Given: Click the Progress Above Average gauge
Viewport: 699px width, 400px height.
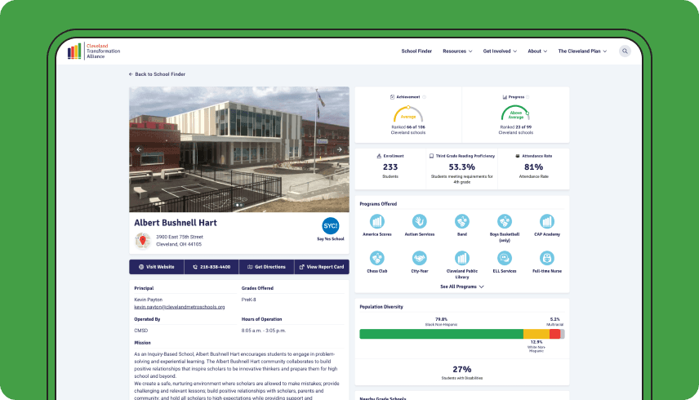Looking at the screenshot, I should tap(515, 113).
